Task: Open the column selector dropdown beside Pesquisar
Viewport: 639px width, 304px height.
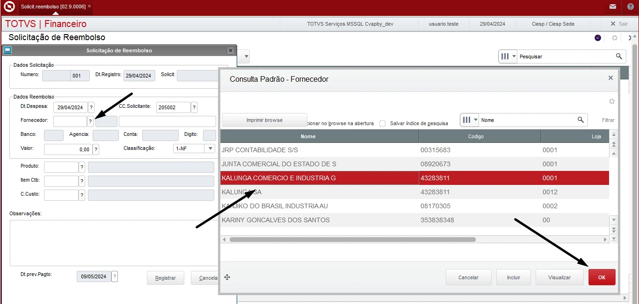Action: click(508, 57)
